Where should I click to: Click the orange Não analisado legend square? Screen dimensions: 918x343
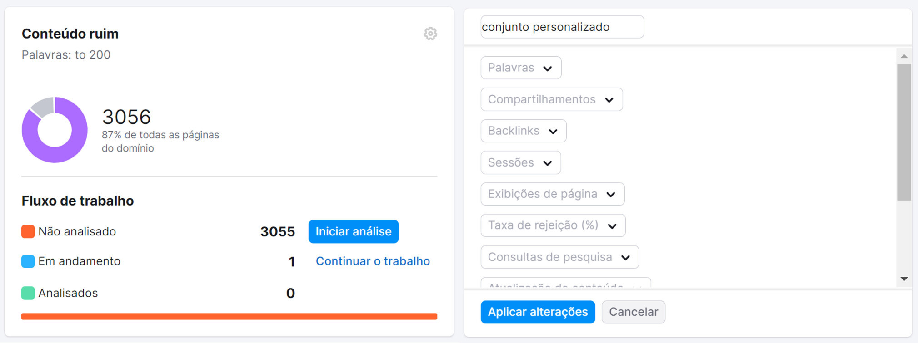point(27,231)
